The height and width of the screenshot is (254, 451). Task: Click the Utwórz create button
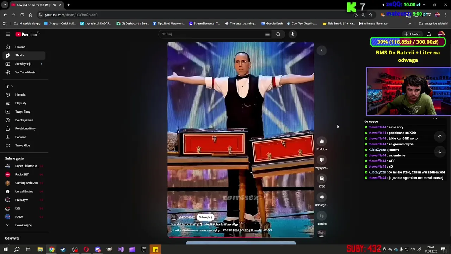[412, 34]
